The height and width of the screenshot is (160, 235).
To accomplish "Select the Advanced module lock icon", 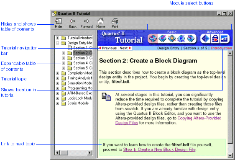I will tap(215, 39).
